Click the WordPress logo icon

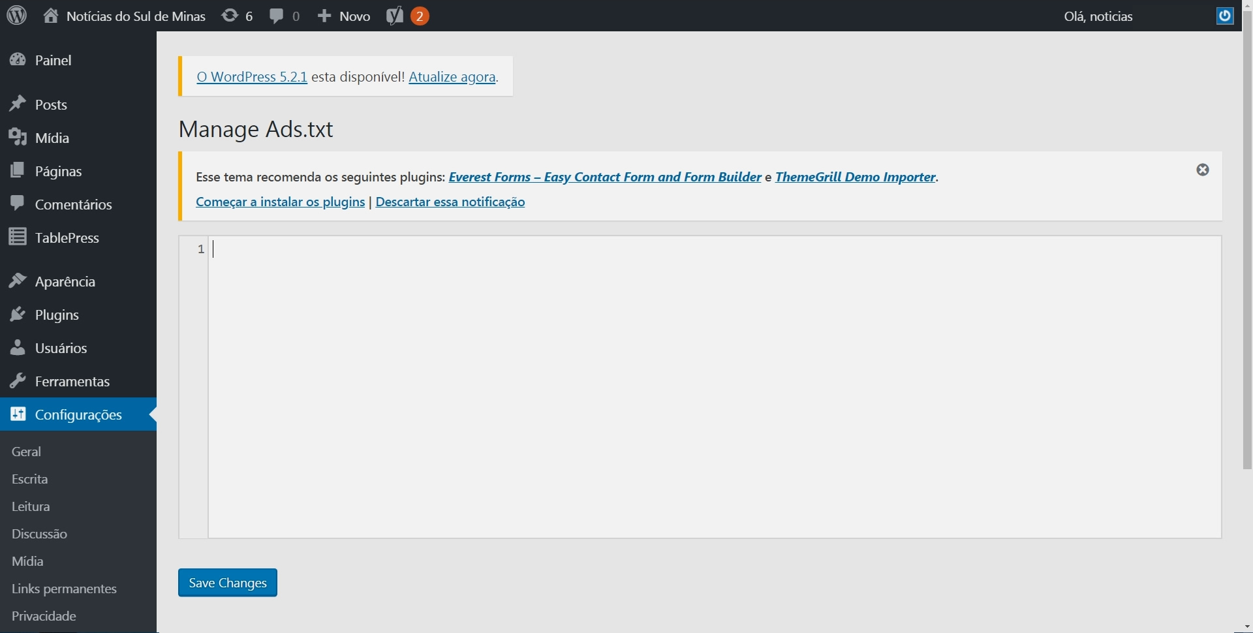[16, 16]
